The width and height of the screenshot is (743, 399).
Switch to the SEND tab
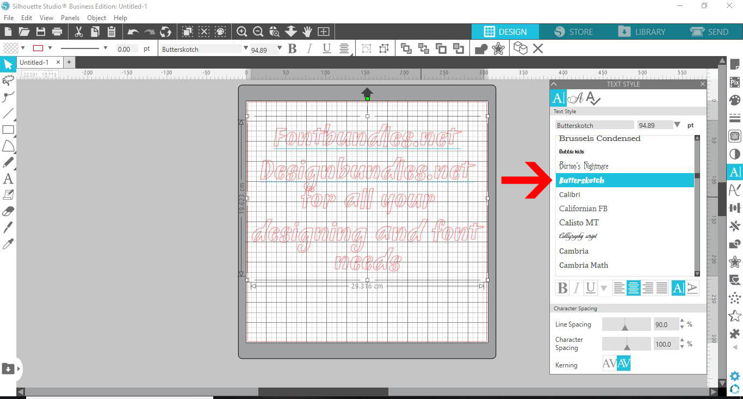pos(709,32)
